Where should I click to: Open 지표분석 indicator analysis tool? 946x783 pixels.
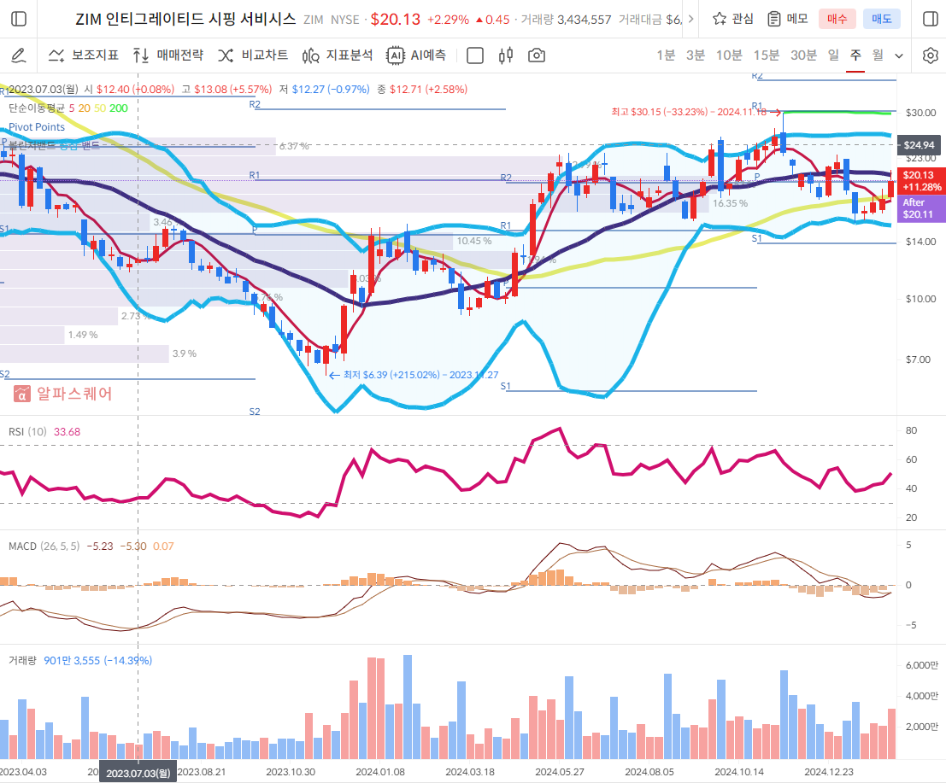[338, 56]
